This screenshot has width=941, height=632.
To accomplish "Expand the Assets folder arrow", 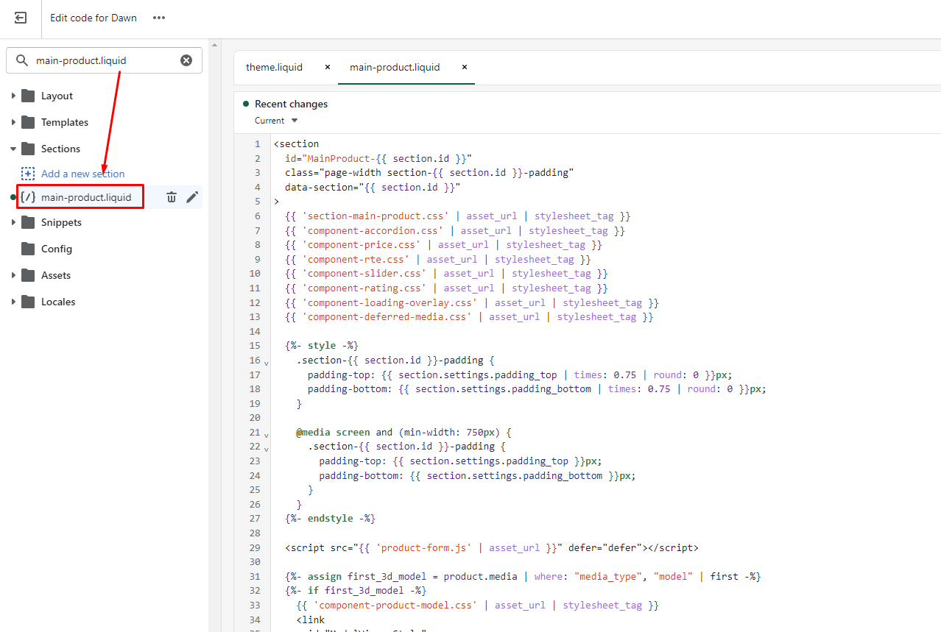I will (13, 275).
